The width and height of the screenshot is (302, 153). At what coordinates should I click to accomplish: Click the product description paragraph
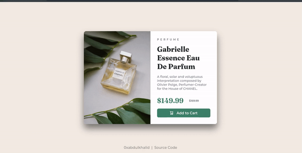tap(182, 83)
